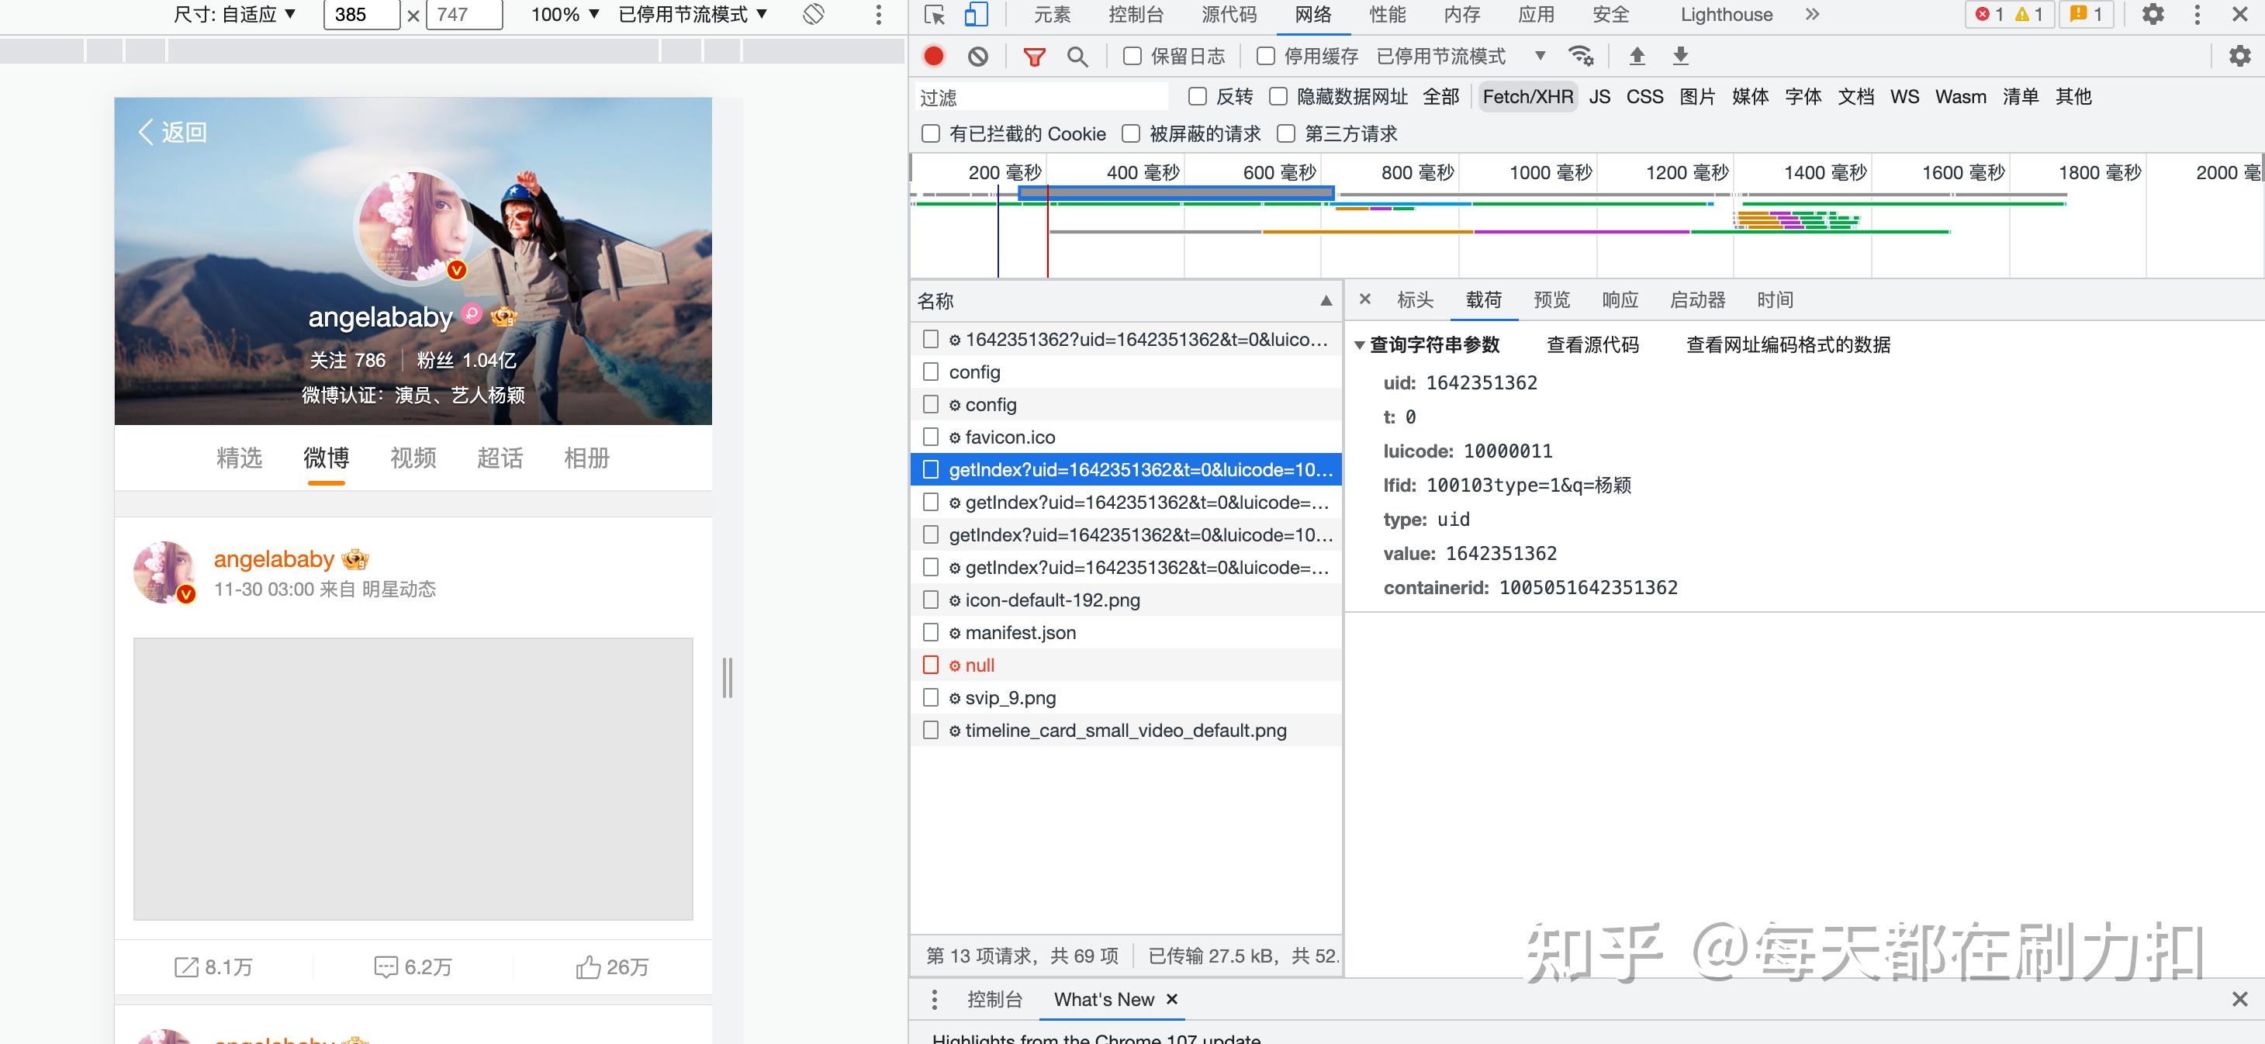Open network search magnifier icon
Screen dimensions: 2265x1044
1077,57
